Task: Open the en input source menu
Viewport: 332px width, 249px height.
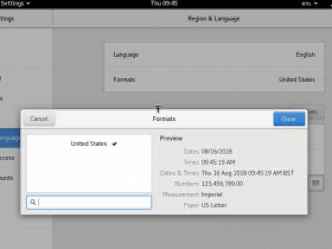Action: pyautogui.click(x=309, y=4)
